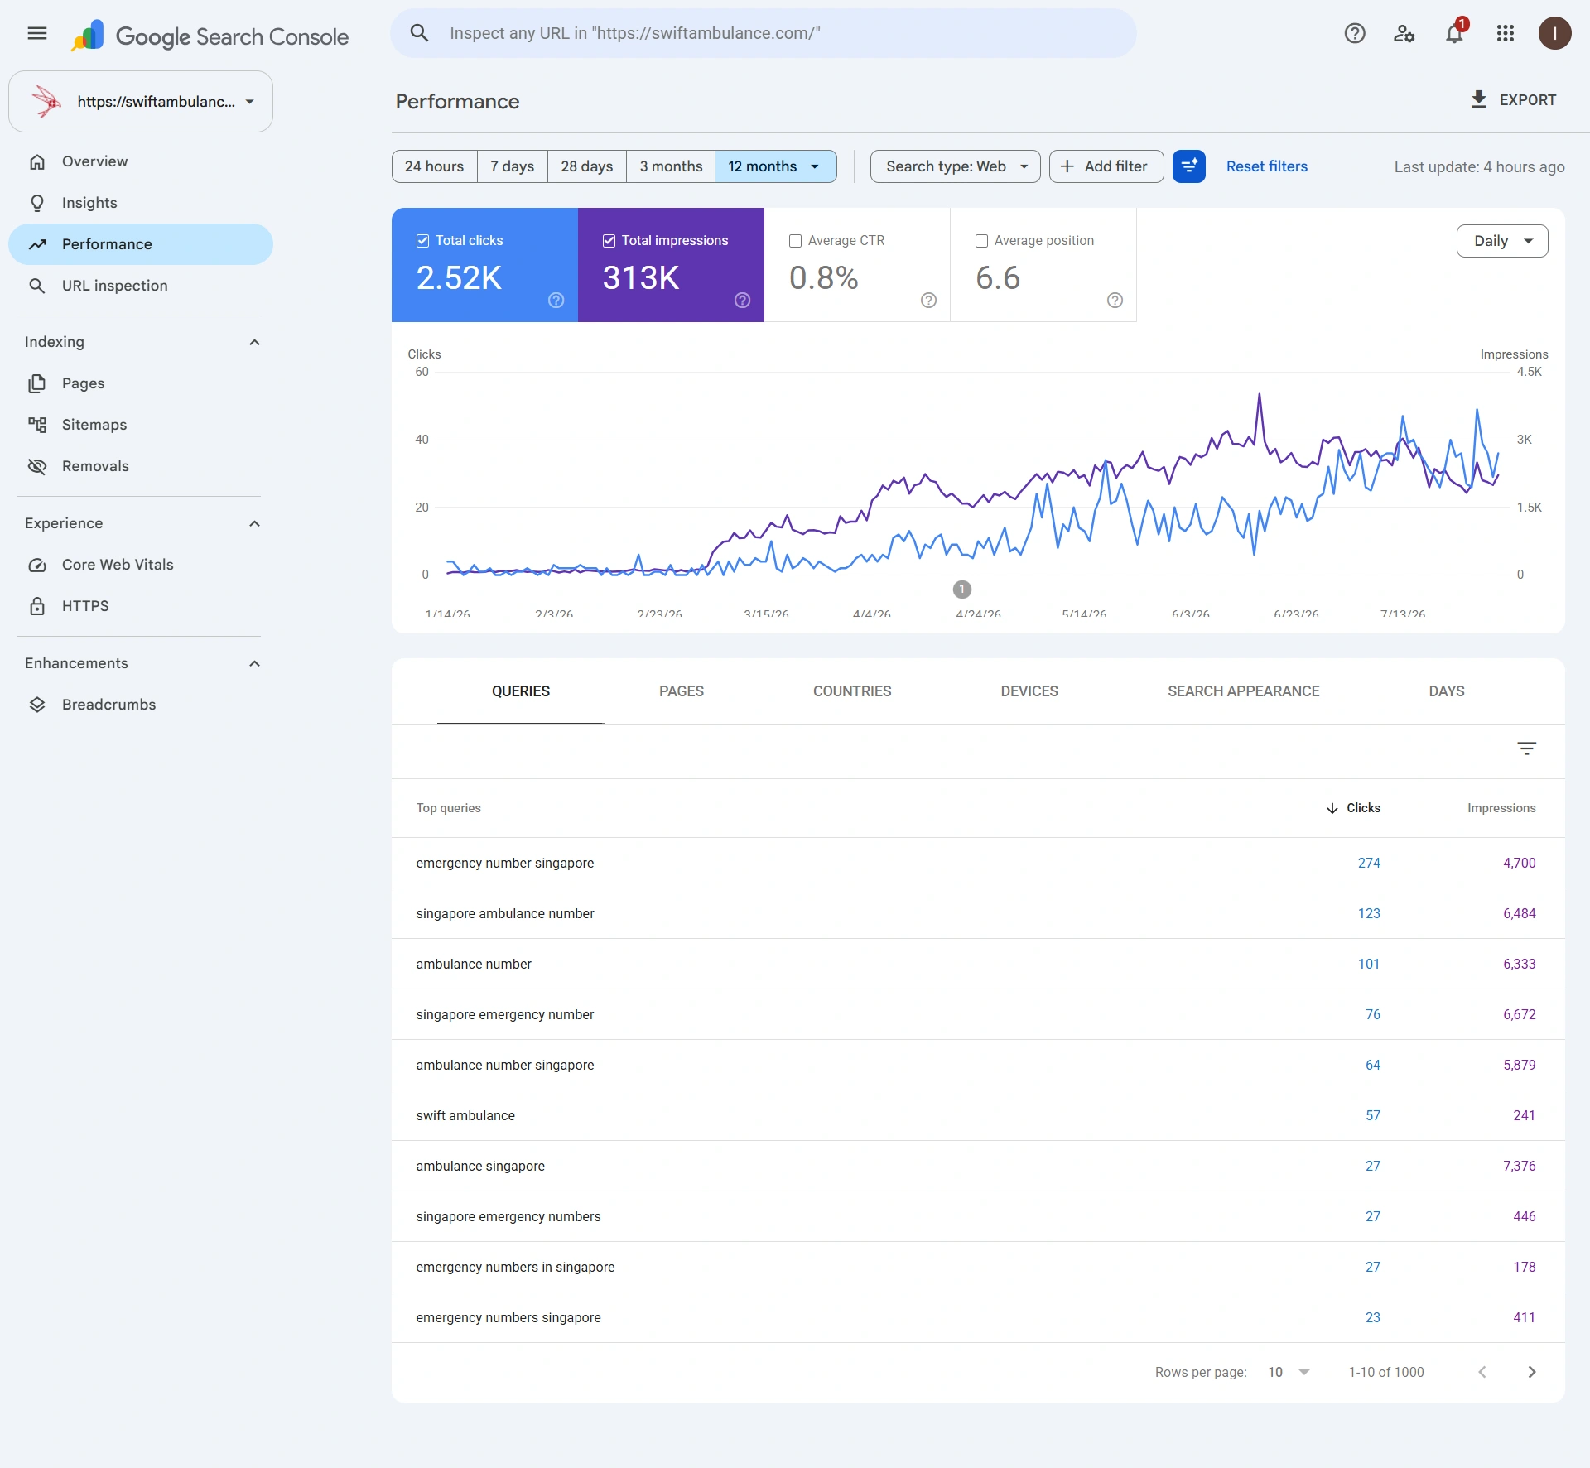
Task: Switch to the Pages tab
Action: [x=682, y=691]
